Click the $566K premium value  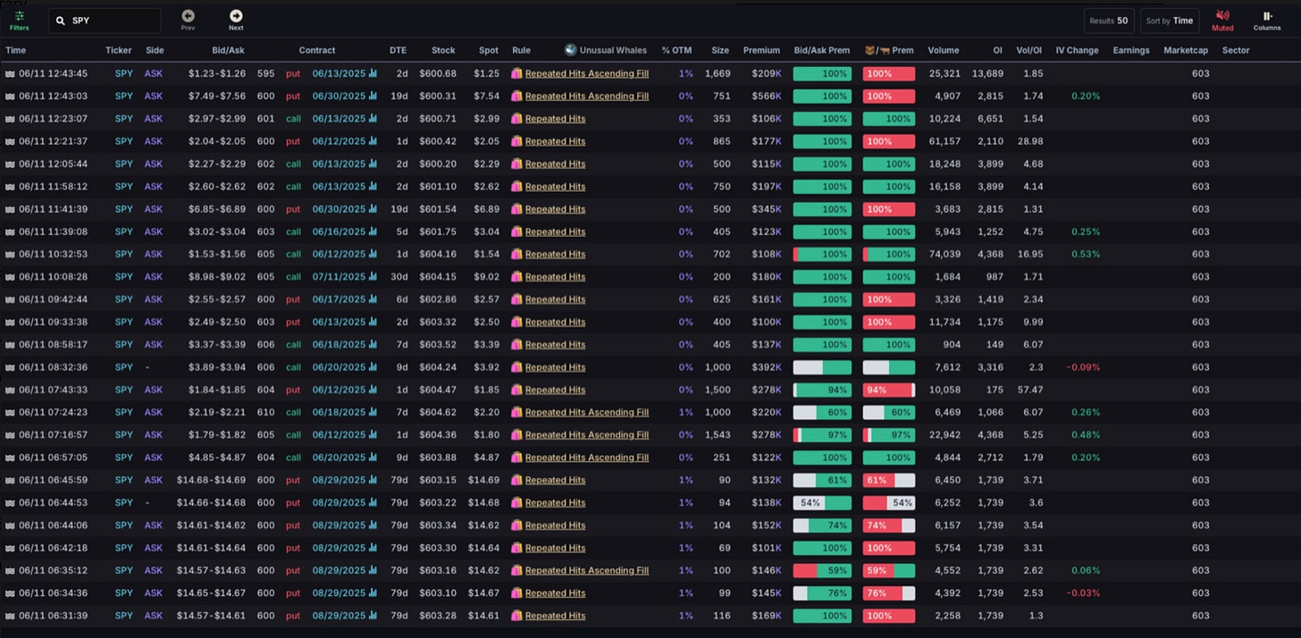click(x=765, y=96)
